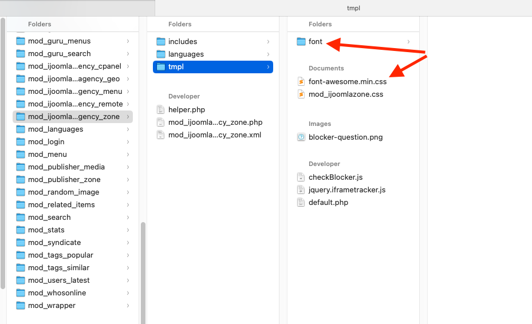Select the mod_login folder

click(46, 142)
